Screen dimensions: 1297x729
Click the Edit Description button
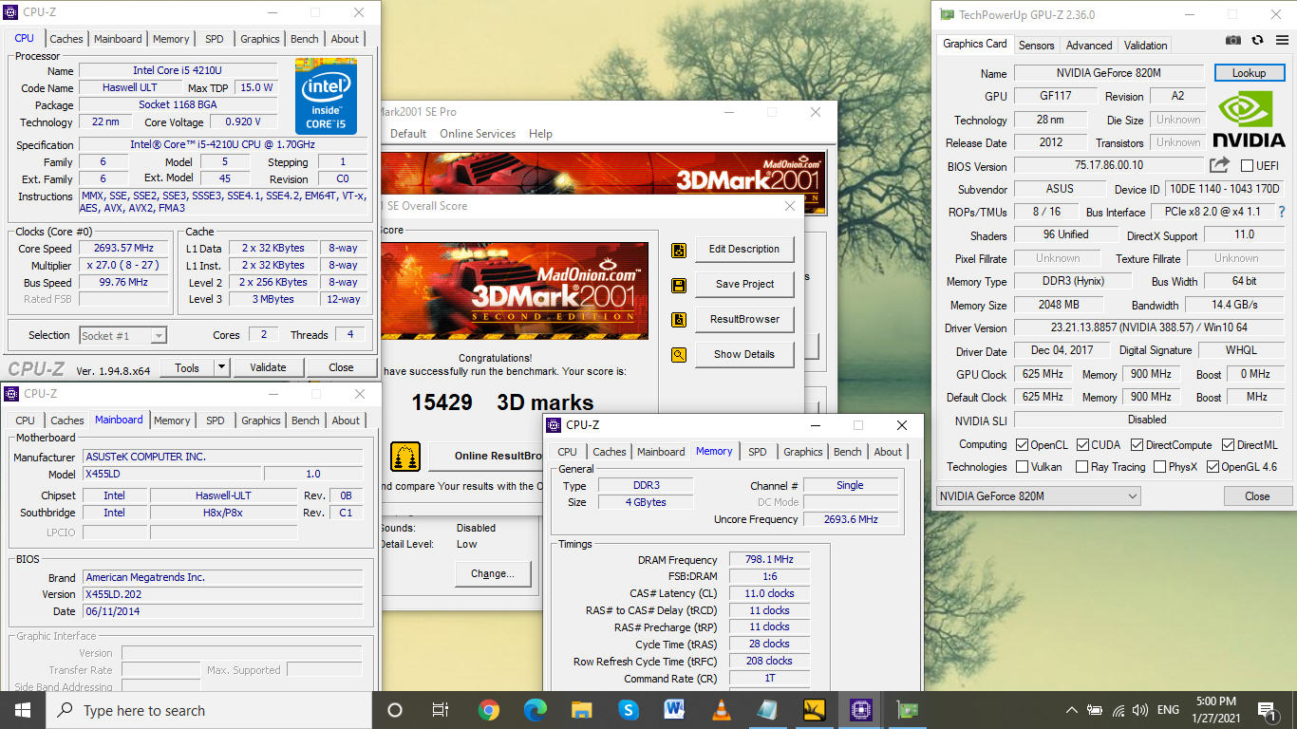coord(744,249)
